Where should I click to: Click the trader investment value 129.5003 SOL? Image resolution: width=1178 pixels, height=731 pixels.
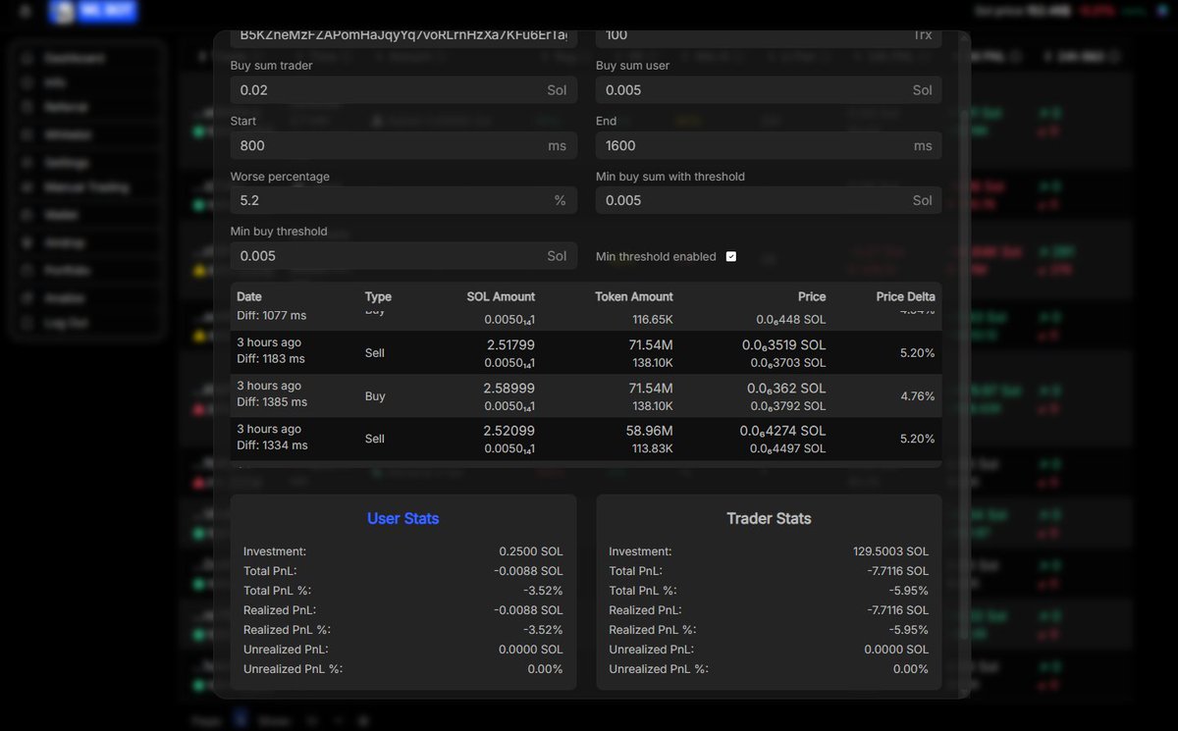coord(890,551)
